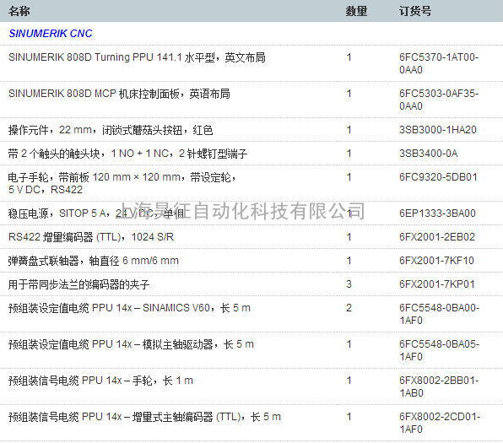
Task: Select order number 6FX2001-2EB02
Action: (437, 237)
